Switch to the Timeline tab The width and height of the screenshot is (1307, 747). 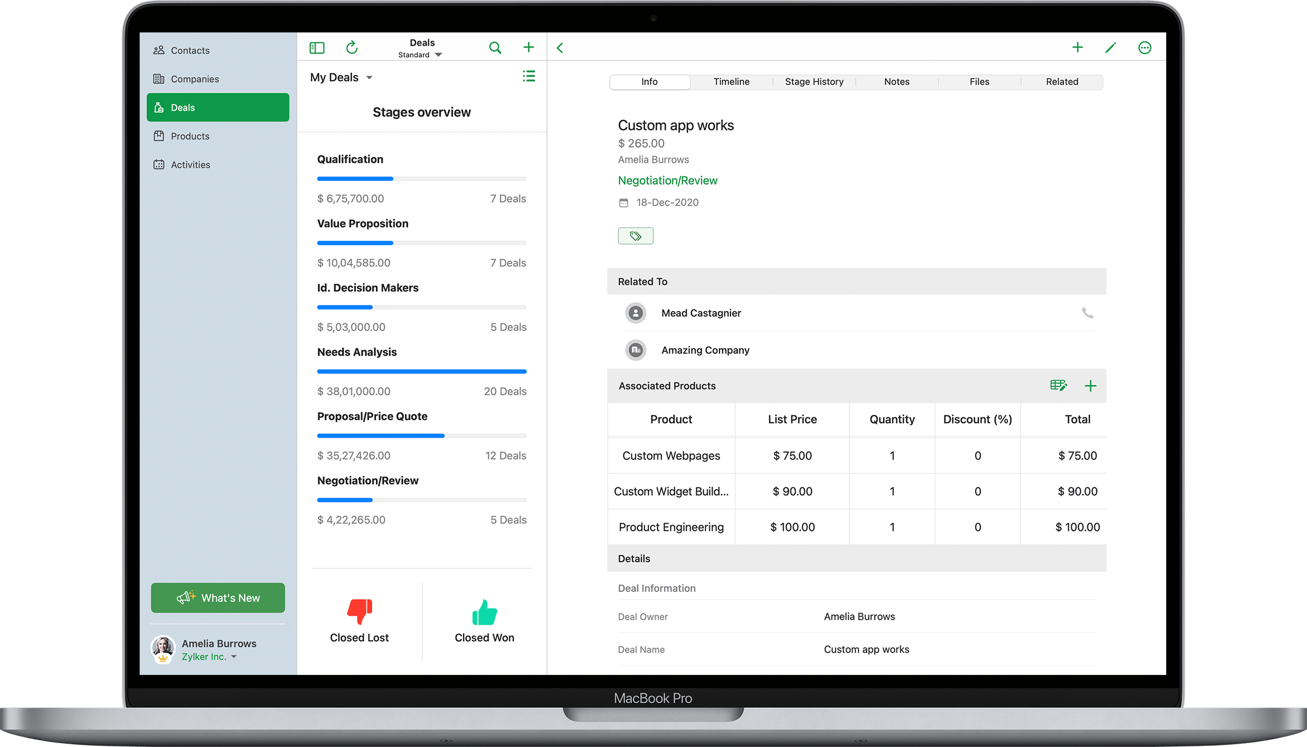(732, 82)
